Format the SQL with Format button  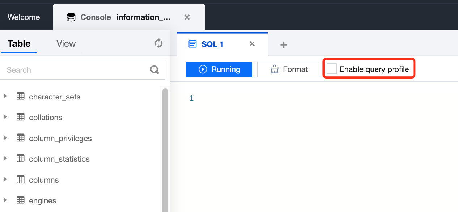point(289,69)
